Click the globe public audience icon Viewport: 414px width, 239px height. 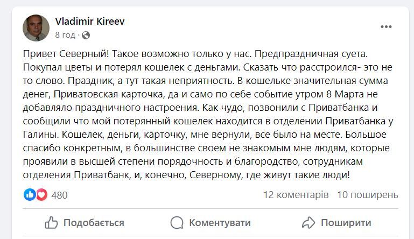point(86,36)
